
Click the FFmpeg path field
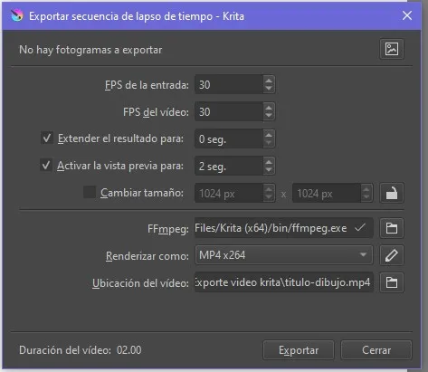[x=284, y=228]
